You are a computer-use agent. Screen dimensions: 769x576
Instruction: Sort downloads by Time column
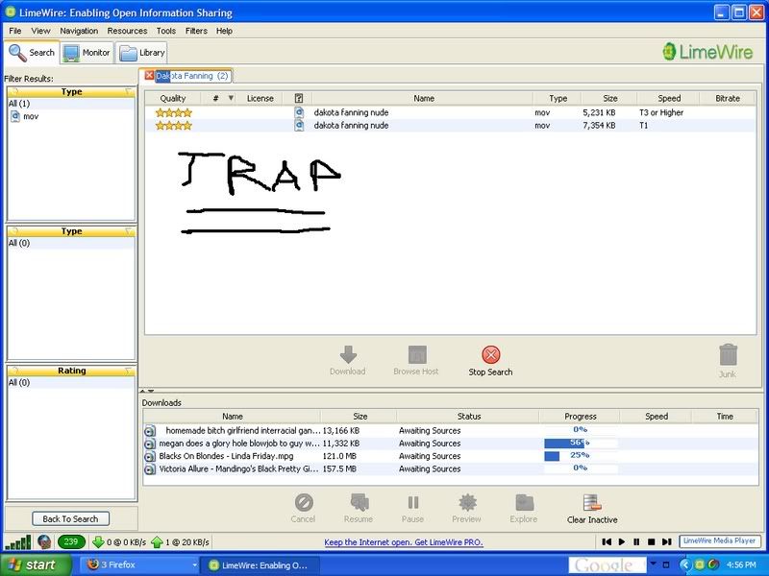point(725,417)
